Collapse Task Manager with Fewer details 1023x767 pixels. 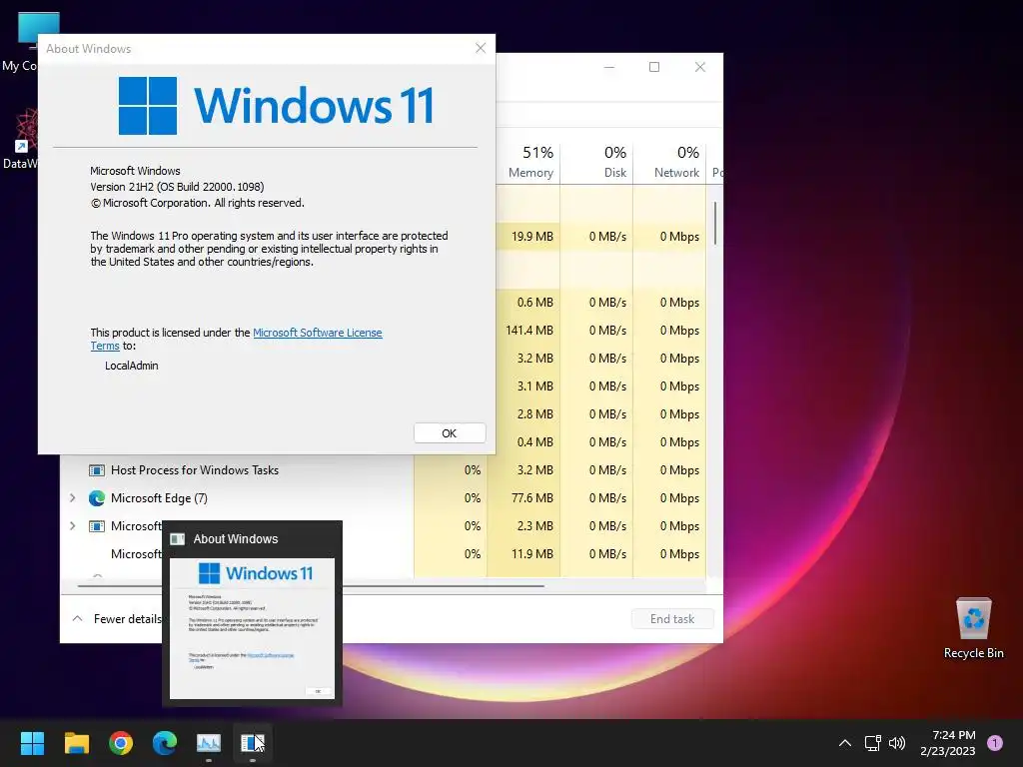[x=119, y=619]
